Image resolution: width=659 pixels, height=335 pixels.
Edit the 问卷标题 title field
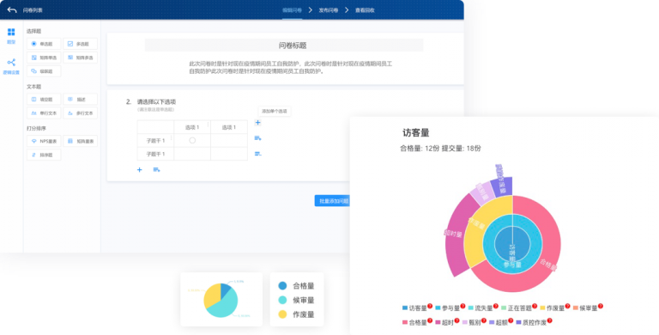pos(284,46)
